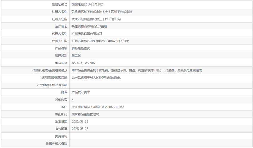Click the 有效期至 label
This screenshot has width=253, height=148.
pyautogui.click(x=61, y=129)
